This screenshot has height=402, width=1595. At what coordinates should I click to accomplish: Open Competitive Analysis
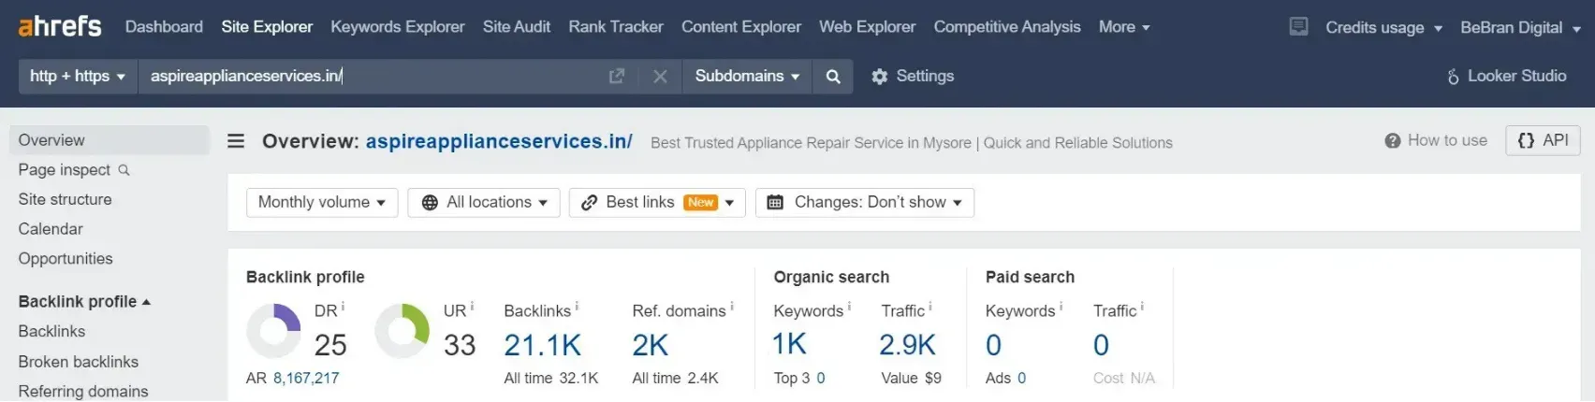click(1007, 27)
